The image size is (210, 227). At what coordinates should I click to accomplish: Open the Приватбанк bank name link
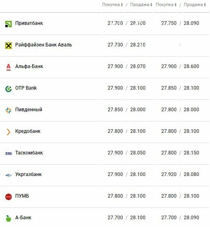tap(29, 23)
